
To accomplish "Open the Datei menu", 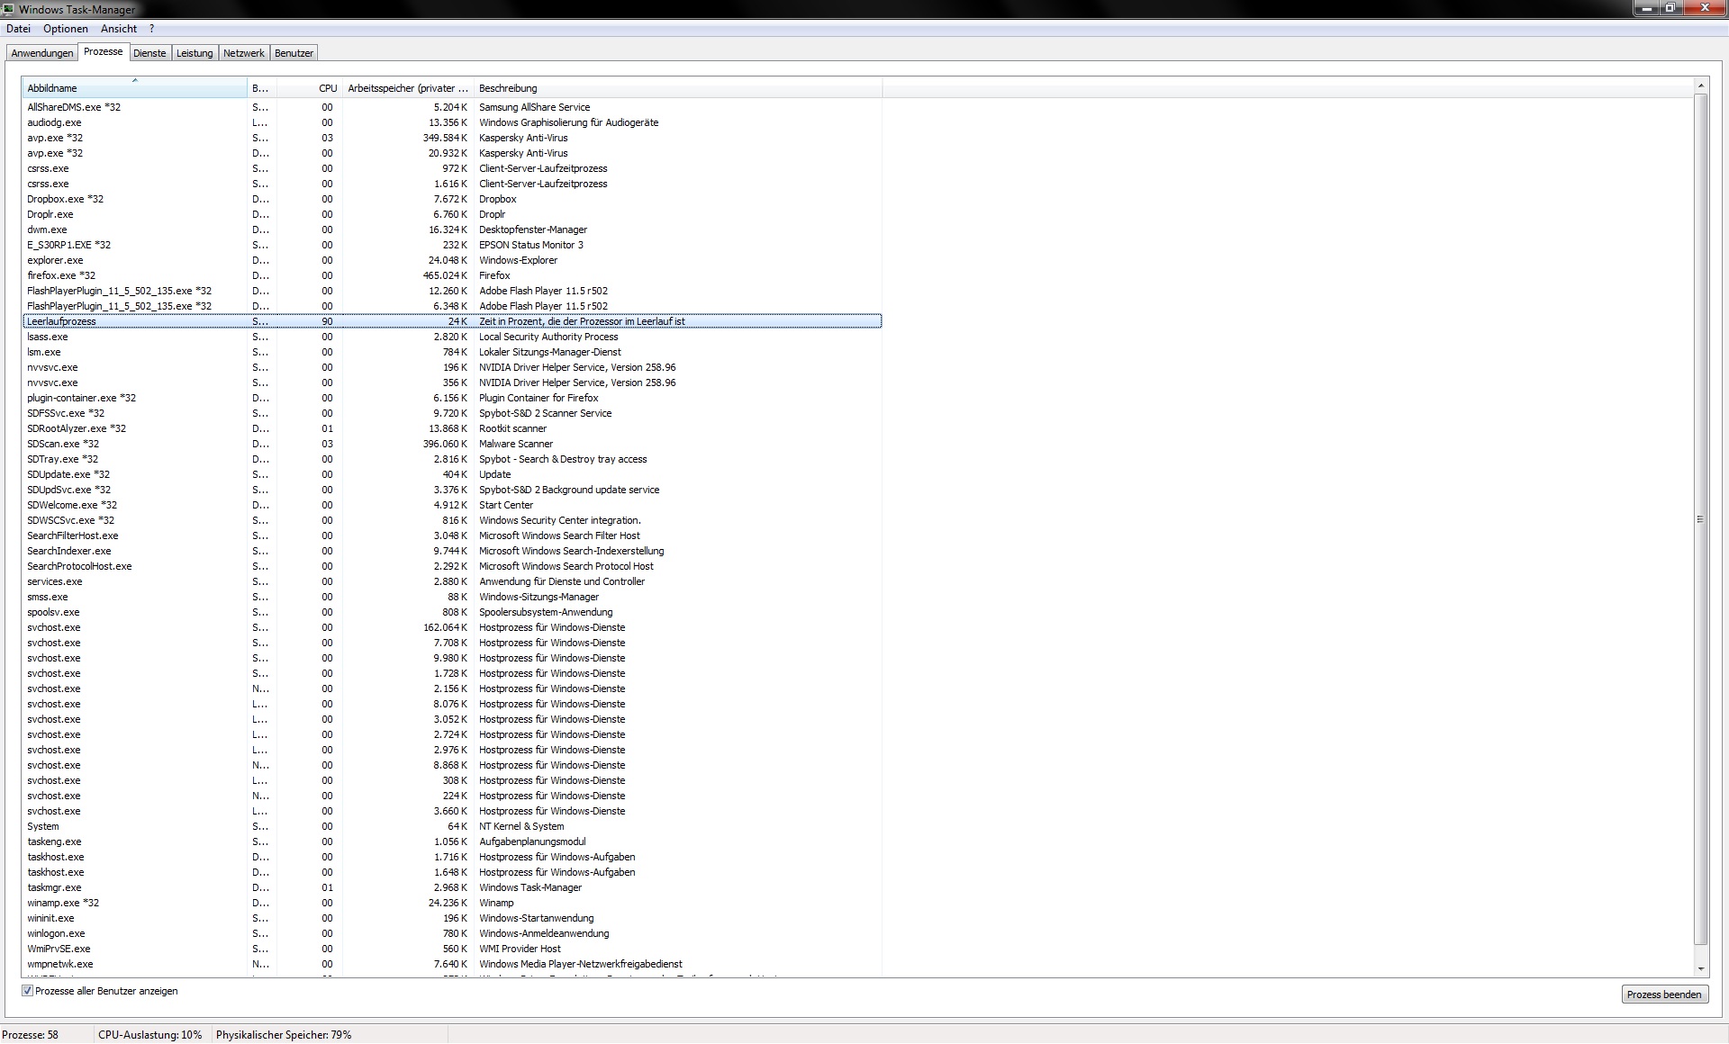I will tap(18, 29).
